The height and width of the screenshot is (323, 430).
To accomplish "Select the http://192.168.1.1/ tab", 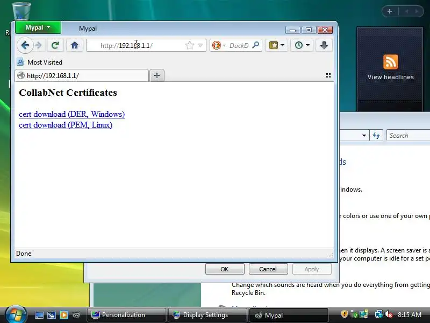I will (x=82, y=75).
